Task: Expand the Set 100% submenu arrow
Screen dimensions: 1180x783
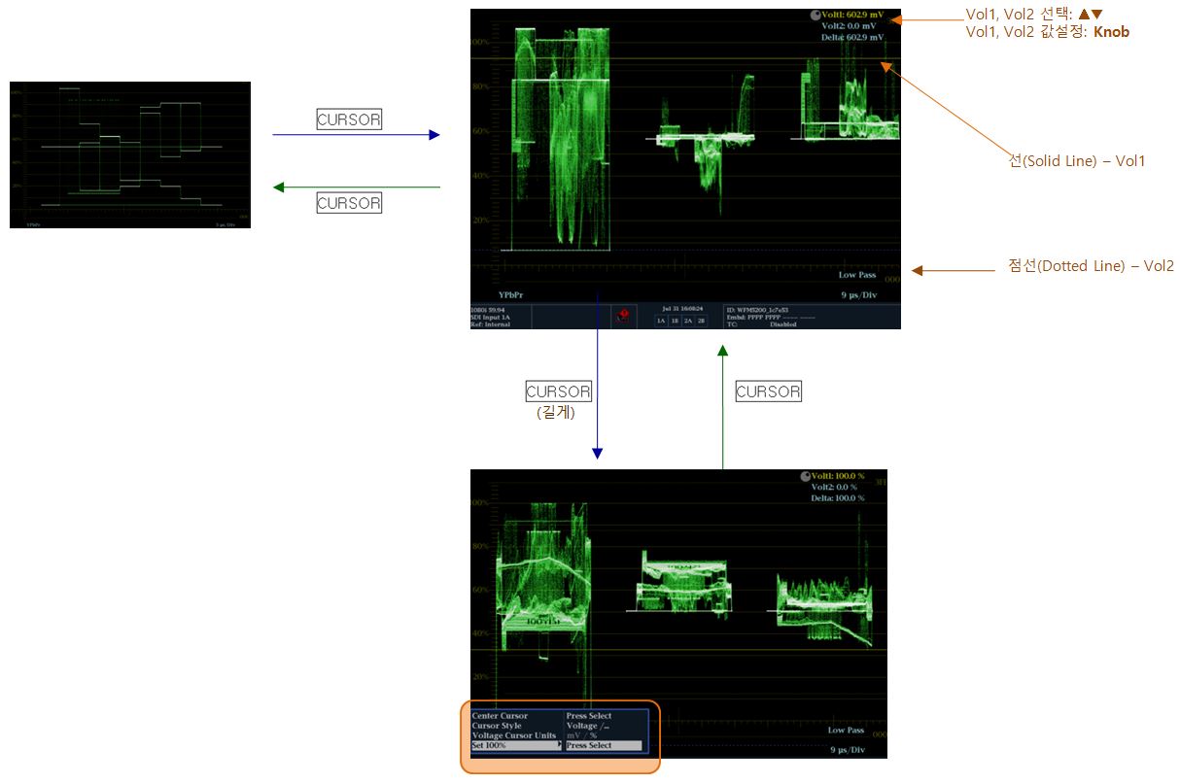Action: [x=560, y=745]
